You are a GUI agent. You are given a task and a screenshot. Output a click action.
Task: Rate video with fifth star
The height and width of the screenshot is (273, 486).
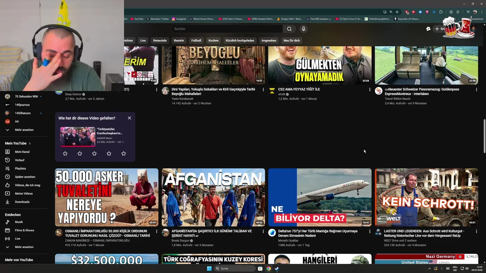pos(123,154)
